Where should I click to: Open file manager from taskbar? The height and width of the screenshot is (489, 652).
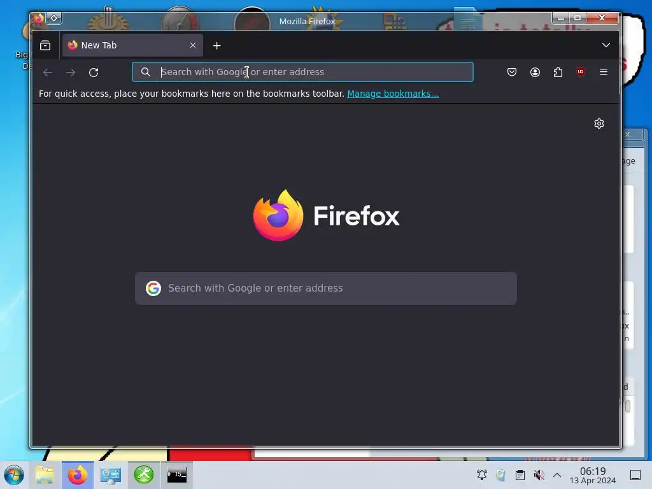click(x=45, y=475)
